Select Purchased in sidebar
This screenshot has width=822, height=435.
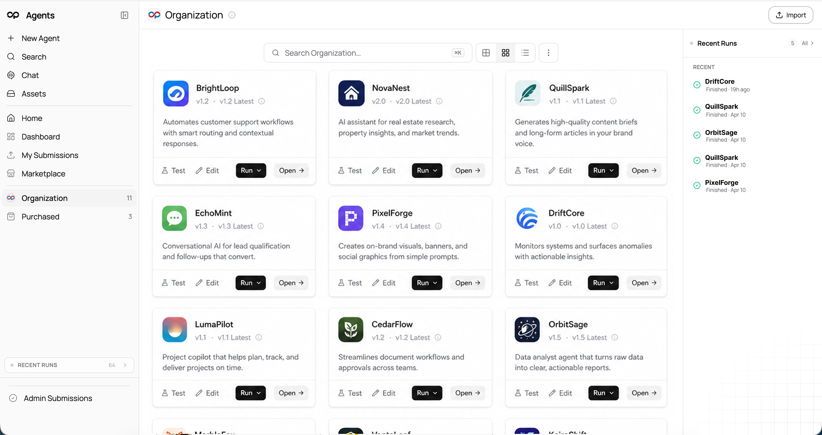pos(69,217)
